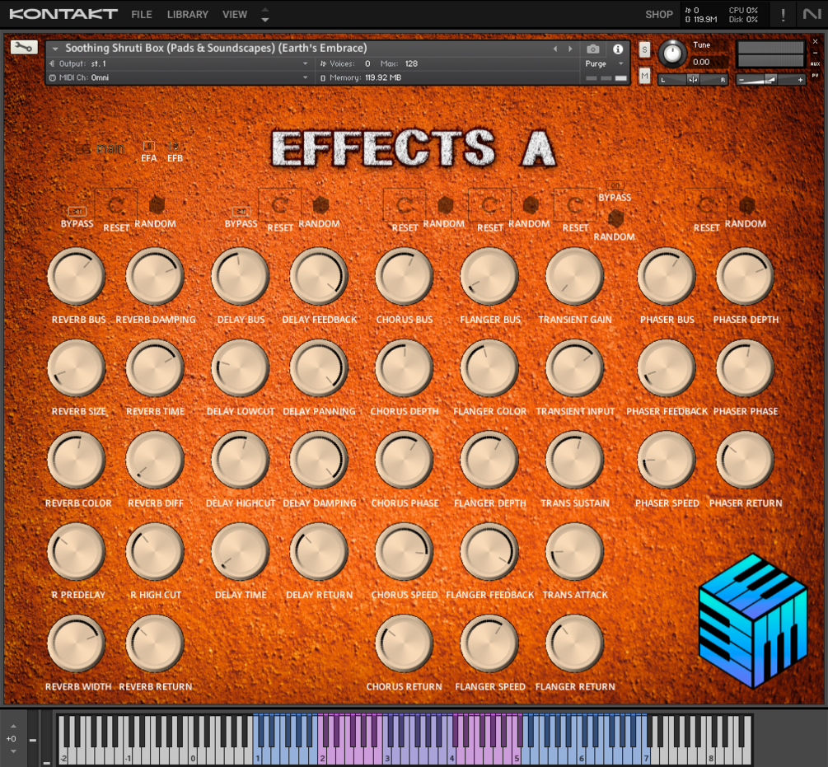
Task: Open the Purge dropdown menu
Action: tap(604, 64)
